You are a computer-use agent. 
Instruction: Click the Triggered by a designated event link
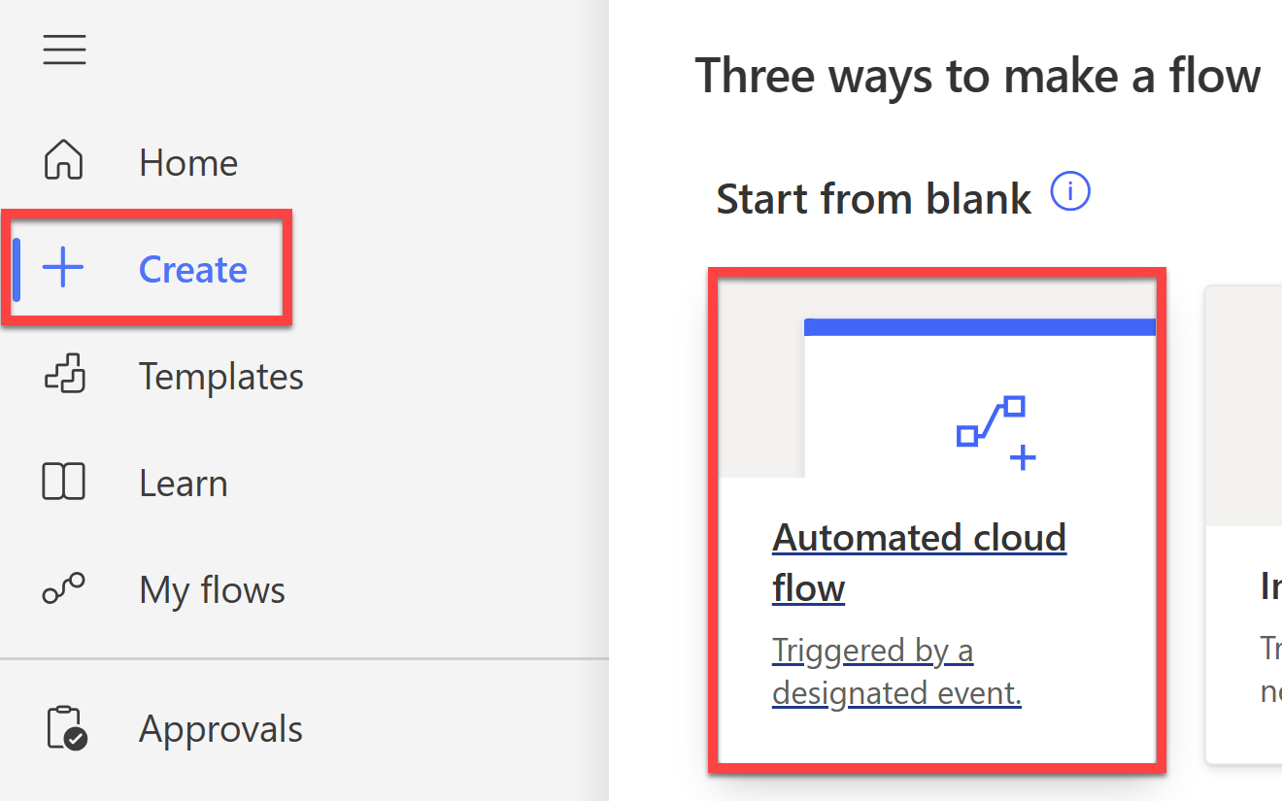point(896,672)
